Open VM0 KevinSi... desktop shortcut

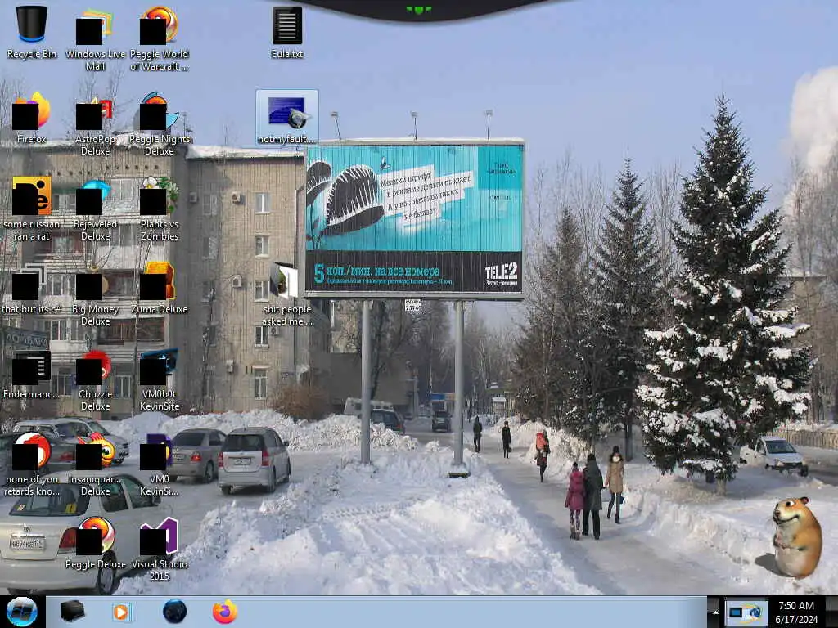tap(160, 464)
